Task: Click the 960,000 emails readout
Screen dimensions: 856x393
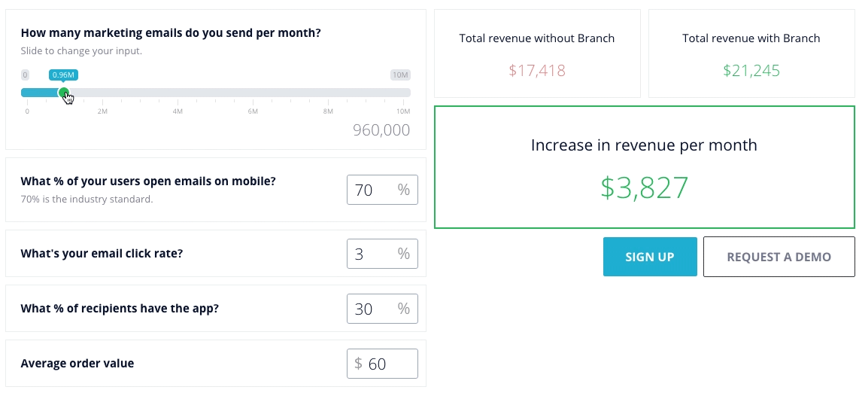Action: pyautogui.click(x=381, y=130)
